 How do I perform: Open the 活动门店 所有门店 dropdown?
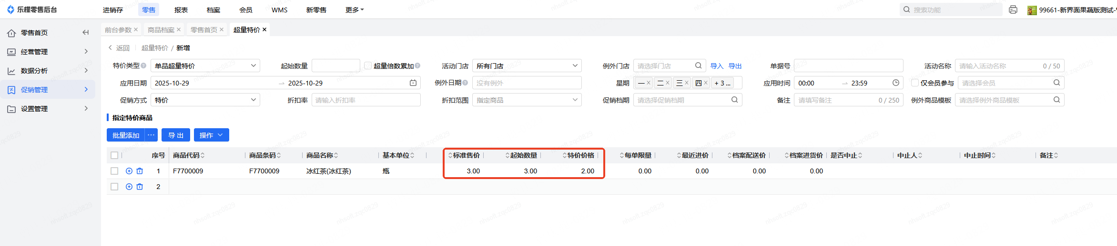[x=527, y=66]
